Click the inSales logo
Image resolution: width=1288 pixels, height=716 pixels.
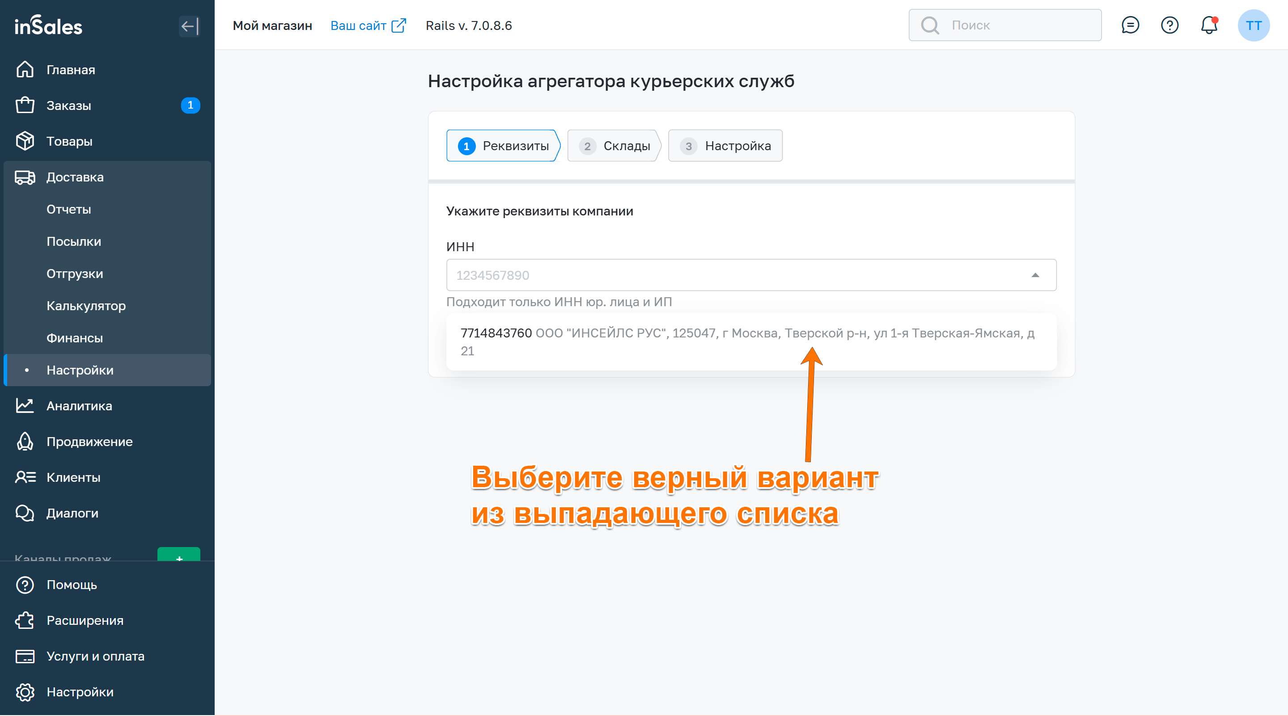coord(48,26)
